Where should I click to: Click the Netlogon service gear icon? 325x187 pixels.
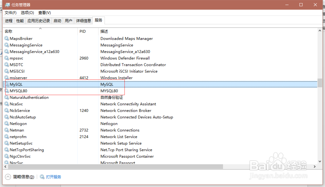click(x=6, y=123)
